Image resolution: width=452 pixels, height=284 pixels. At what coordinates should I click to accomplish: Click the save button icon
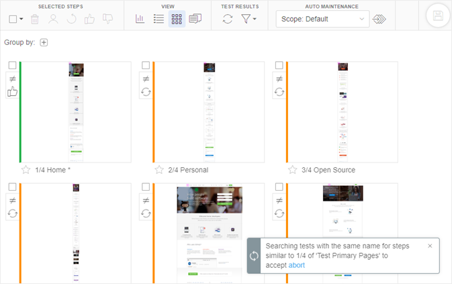pyautogui.click(x=438, y=17)
